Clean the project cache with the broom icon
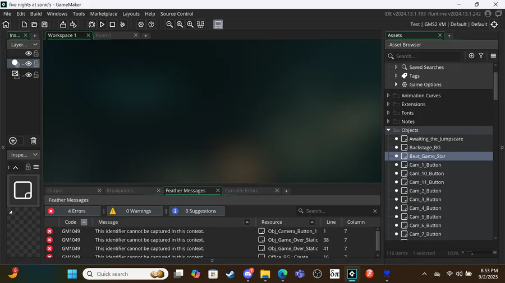 pos(122,25)
